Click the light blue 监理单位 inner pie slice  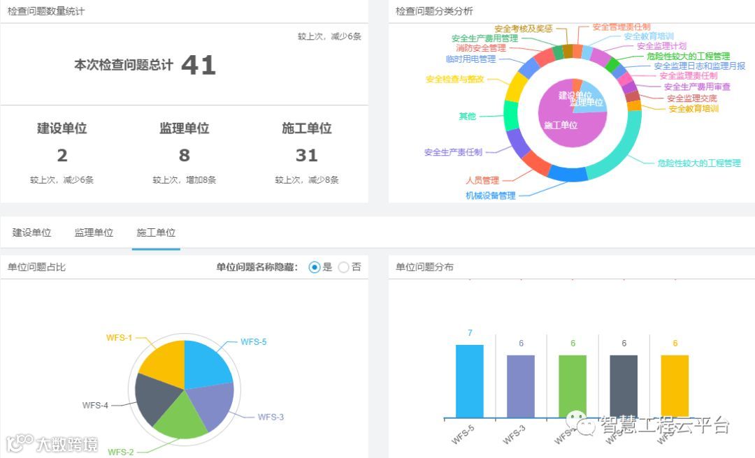594,98
